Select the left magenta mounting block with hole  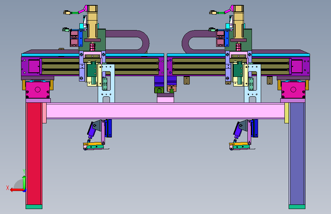37,90
